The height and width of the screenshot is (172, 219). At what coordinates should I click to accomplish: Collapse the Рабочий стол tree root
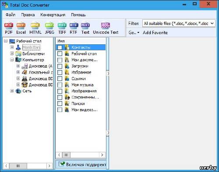(6, 41)
